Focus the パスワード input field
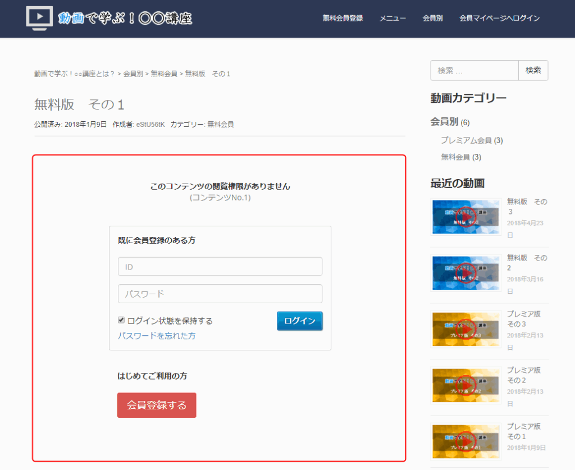 [220, 294]
